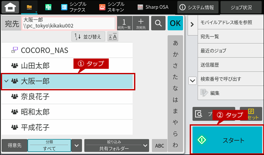This screenshot has width=264, height=155.
Task: Open the network folder mode icon
Action: pyautogui.click(x=29, y=7)
